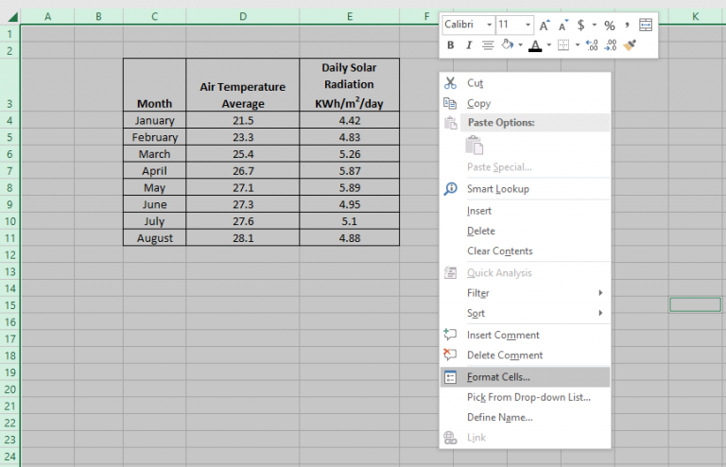Click the cell containing 28.1
The image size is (726, 467).
click(x=243, y=238)
